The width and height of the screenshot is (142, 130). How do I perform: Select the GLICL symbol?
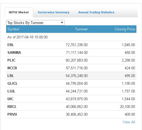click(x=12, y=83)
